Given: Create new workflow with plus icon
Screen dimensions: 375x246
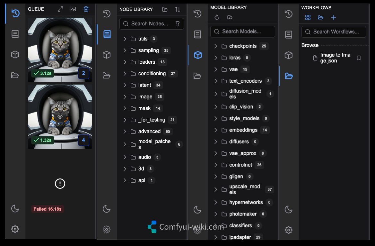Looking at the screenshot, I should (x=333, y=17).
